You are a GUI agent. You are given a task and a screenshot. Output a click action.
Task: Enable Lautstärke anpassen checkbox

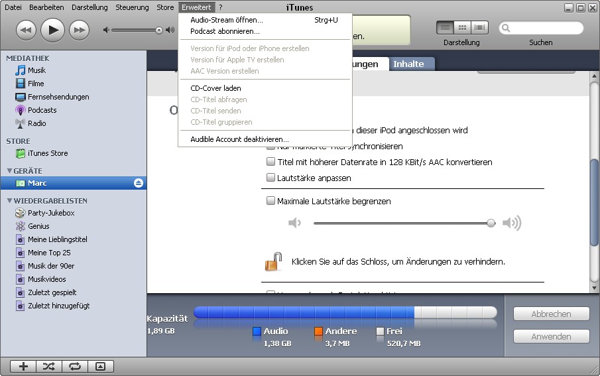click(270, 178)
